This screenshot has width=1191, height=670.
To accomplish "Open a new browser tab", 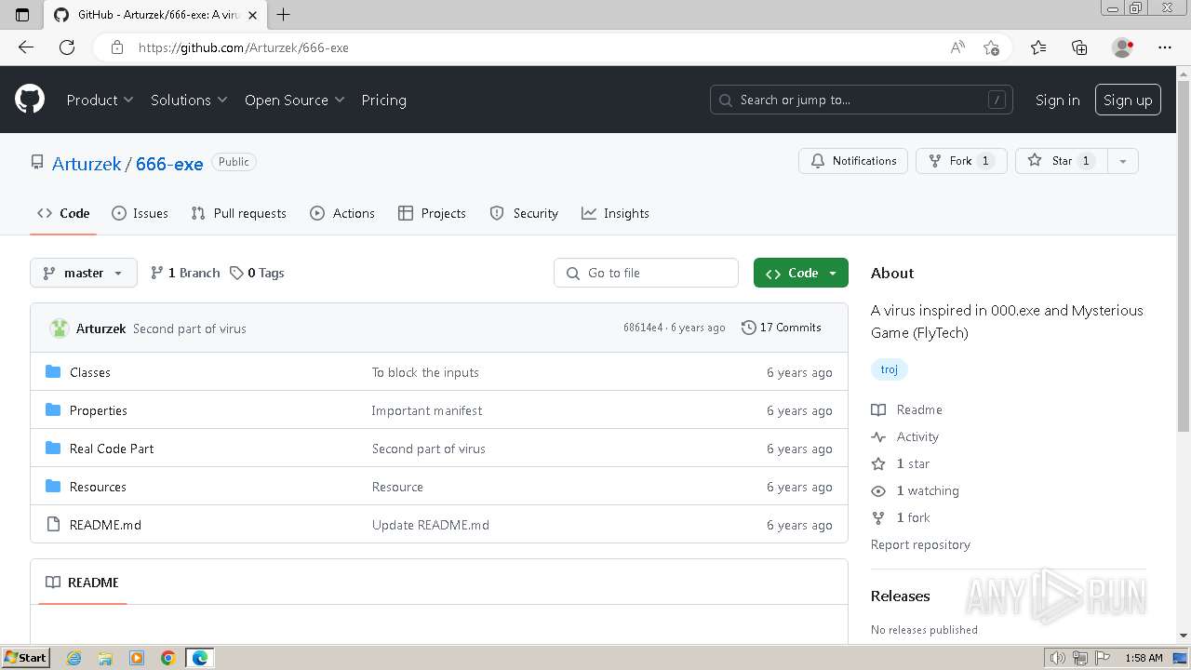I will [x=284, y=14].
